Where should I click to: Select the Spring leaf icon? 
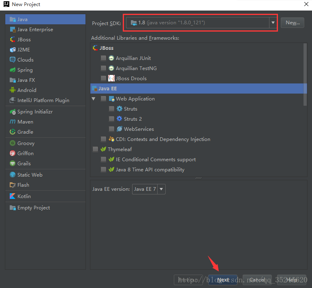13,70
